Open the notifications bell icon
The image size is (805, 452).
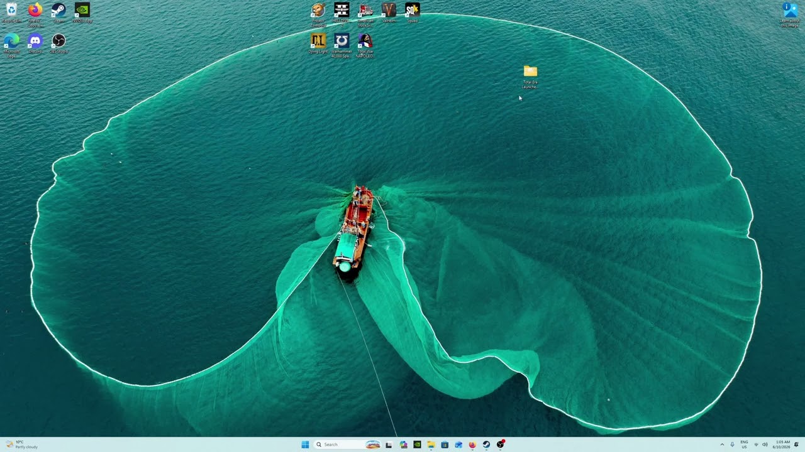(x=796, y=444)
